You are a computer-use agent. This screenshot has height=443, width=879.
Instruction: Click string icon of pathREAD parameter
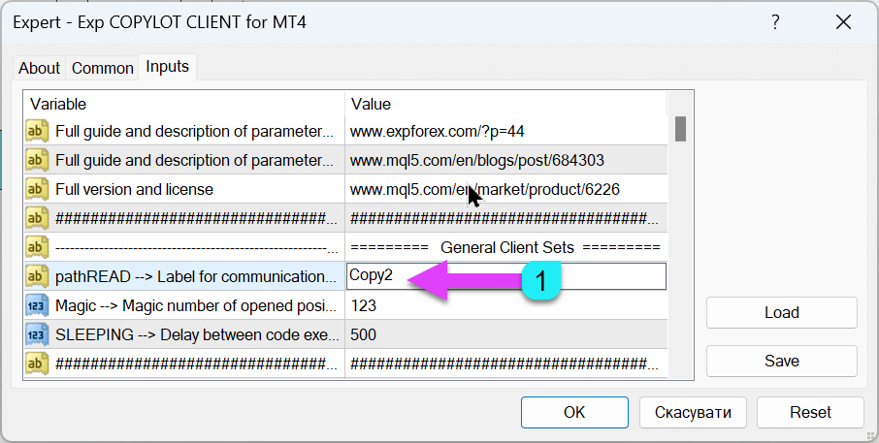coord(37,276)
